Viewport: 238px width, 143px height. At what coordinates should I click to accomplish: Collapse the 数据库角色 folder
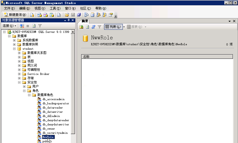[29, 95]
